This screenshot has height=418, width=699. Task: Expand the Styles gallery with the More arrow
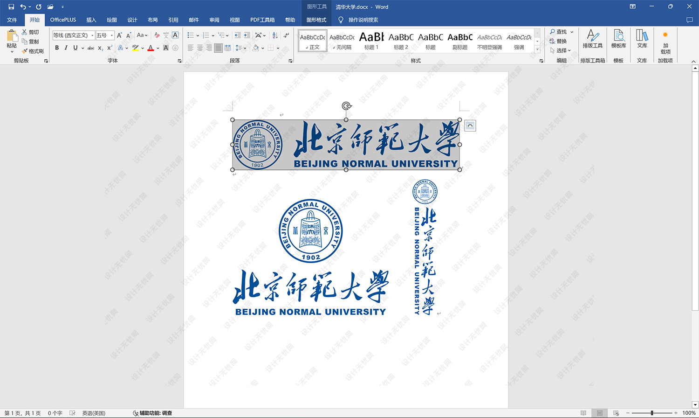click(537, 50)
